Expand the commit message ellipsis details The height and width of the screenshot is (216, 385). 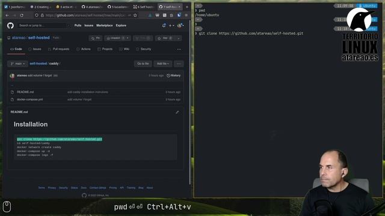(x=55, y=76)
